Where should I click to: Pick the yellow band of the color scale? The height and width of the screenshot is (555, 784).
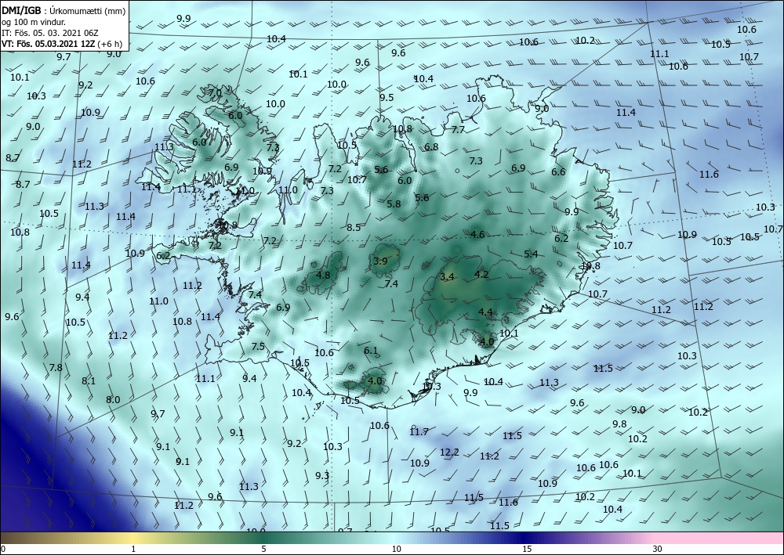[x=131, y=538]
